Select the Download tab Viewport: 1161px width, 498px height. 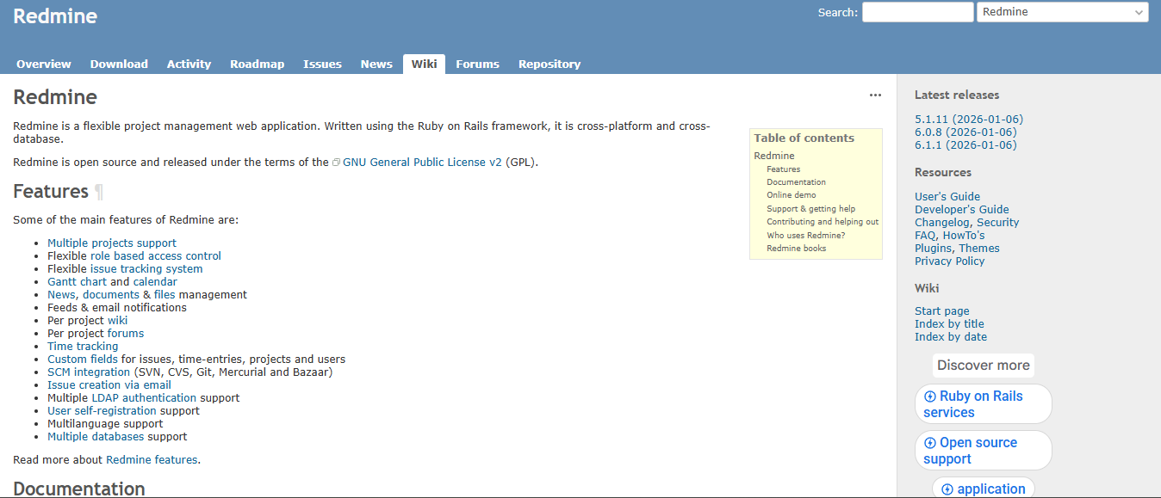[119, 64]
